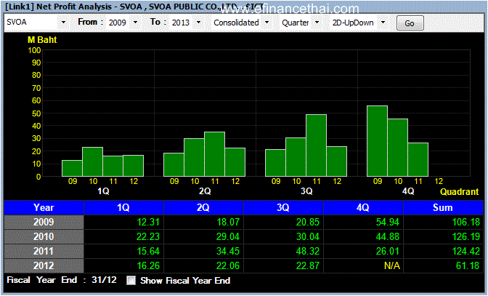Click the Quadrant axis label

460,191
